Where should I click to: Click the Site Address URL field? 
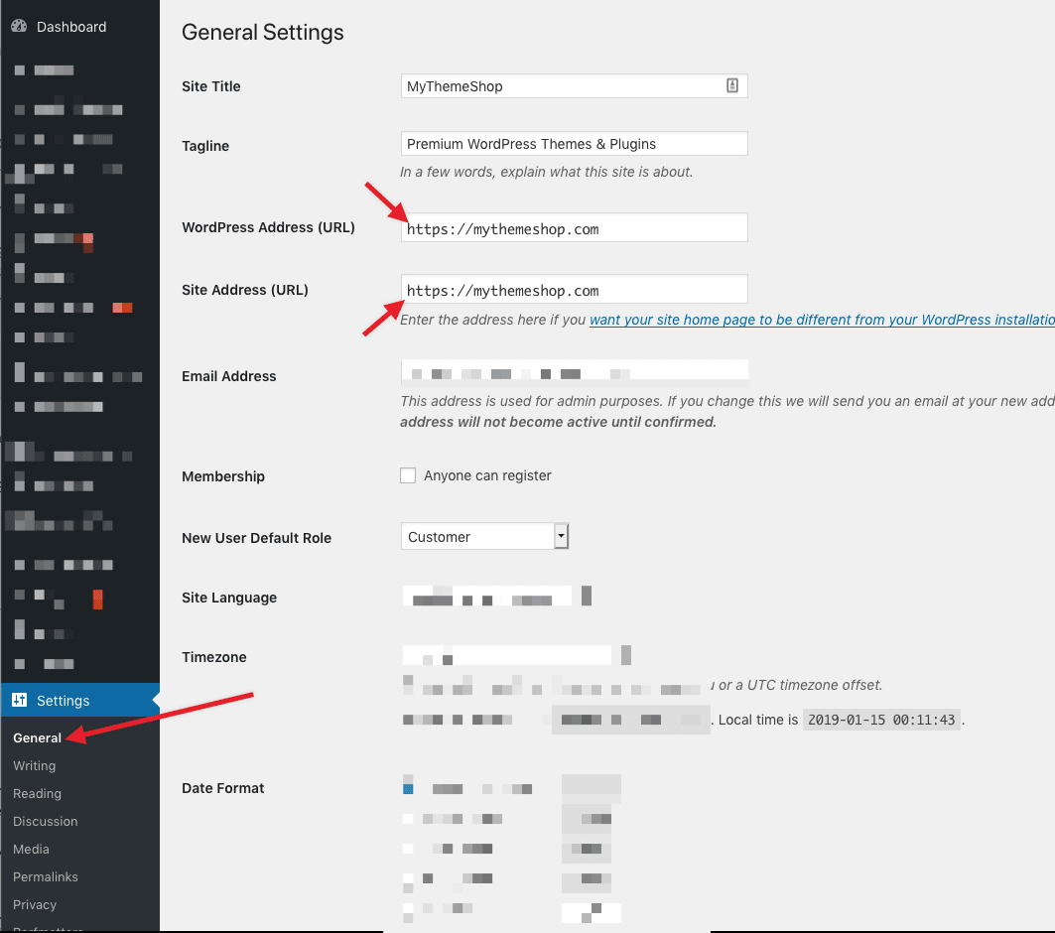pos(574,289)
